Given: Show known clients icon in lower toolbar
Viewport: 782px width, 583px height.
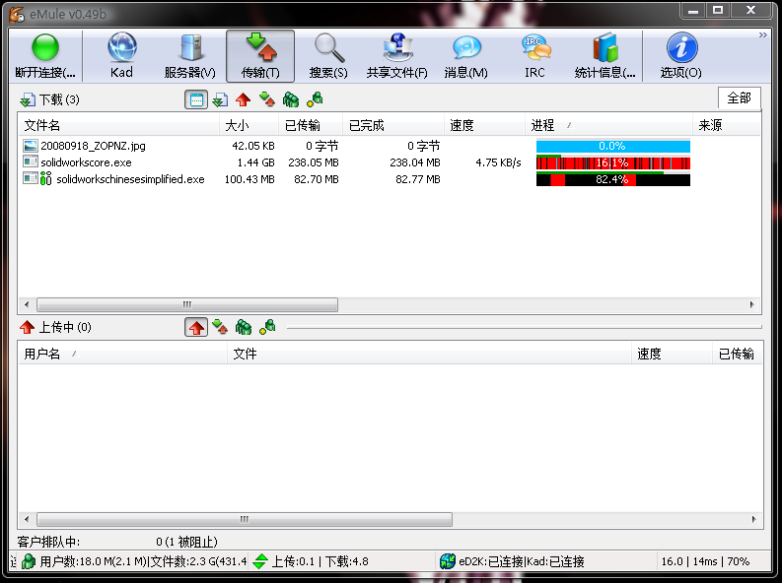Looking at the screenshot, I should pyautogui.click(x=267, y=327).
